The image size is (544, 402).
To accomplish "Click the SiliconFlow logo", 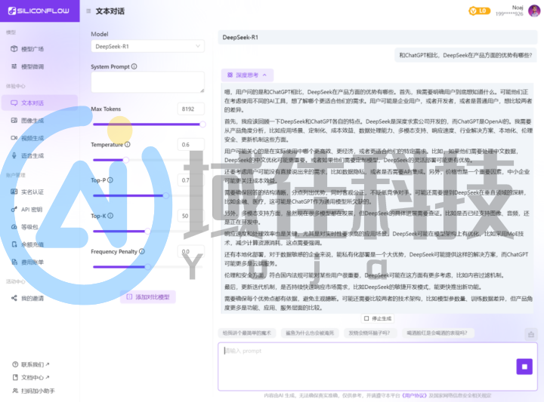I will pos(39,11).
